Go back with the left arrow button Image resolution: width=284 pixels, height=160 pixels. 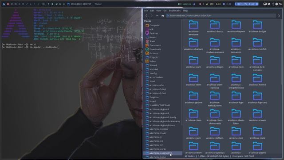click(x=146, y=16)
